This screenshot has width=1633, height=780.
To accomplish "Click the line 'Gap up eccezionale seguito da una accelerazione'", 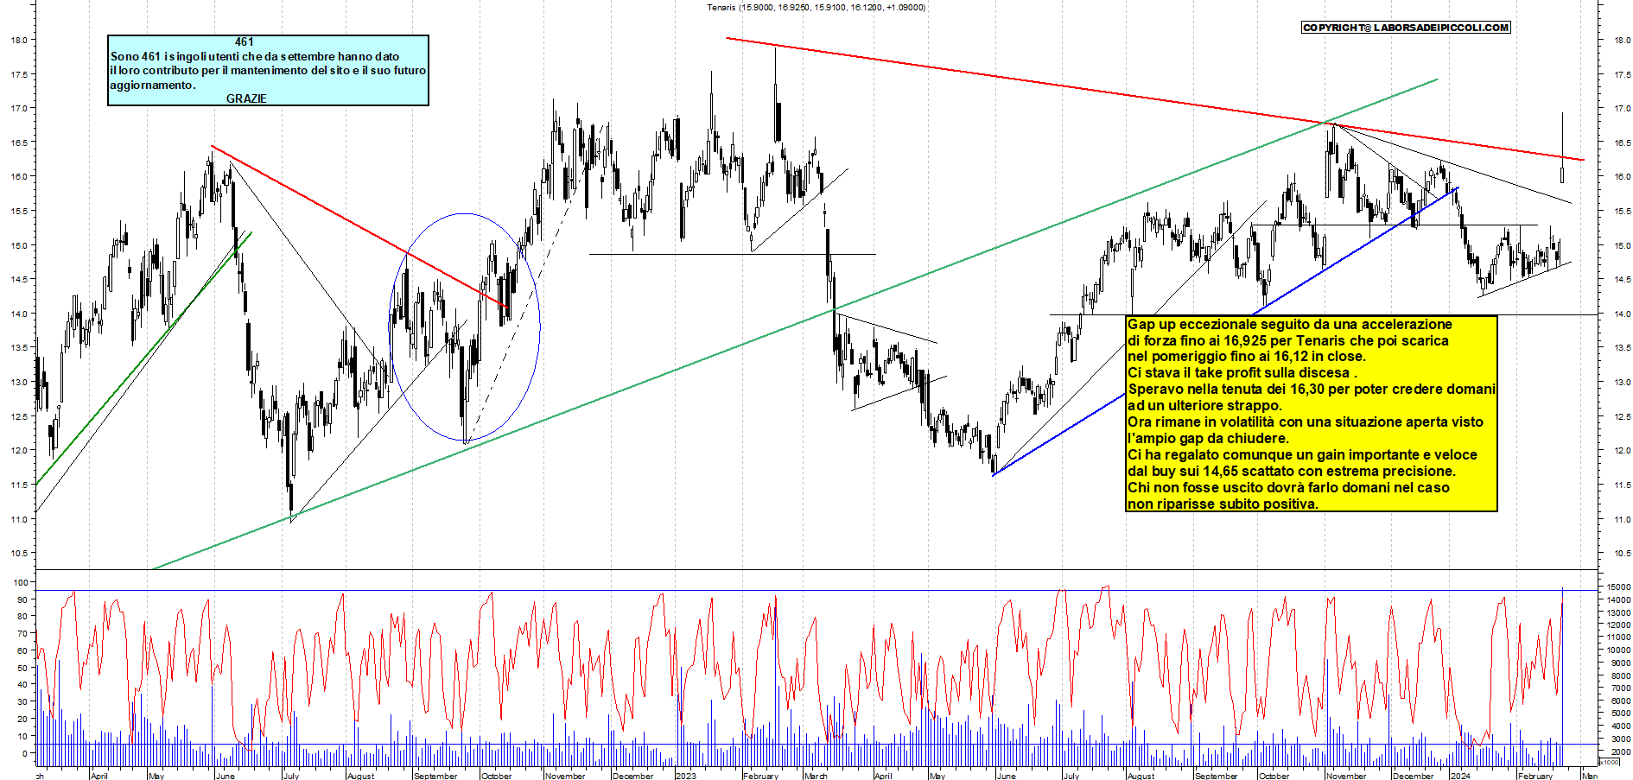I will pyautogui.click(x=1290, y=324).
